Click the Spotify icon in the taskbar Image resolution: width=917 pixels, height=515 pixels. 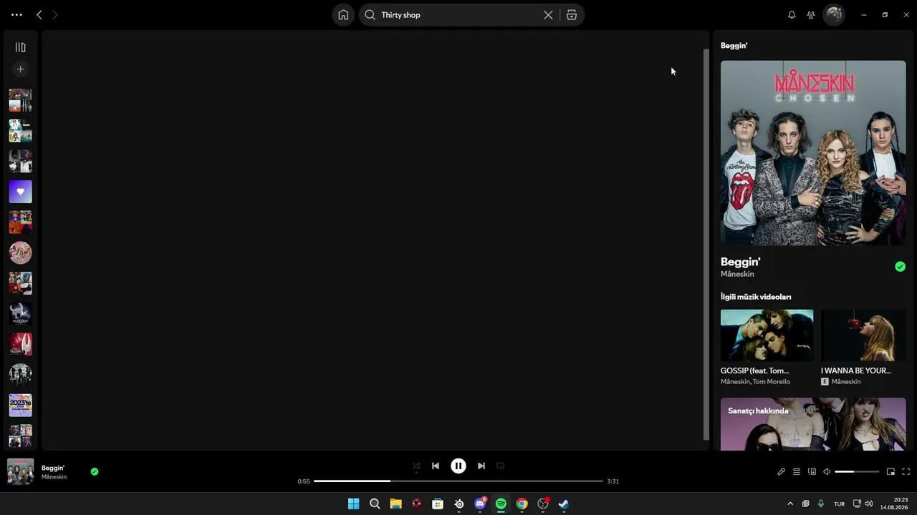pos(501,504)
